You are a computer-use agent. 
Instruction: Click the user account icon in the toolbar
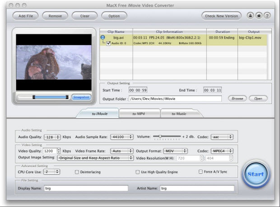tap(250, 16)
